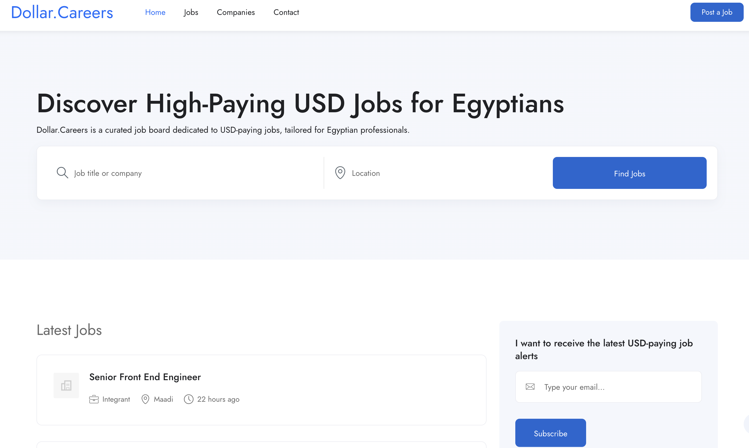The image size is (749, 448).
Task: Click the location pin icon in search bar
Action: point(340,173)
